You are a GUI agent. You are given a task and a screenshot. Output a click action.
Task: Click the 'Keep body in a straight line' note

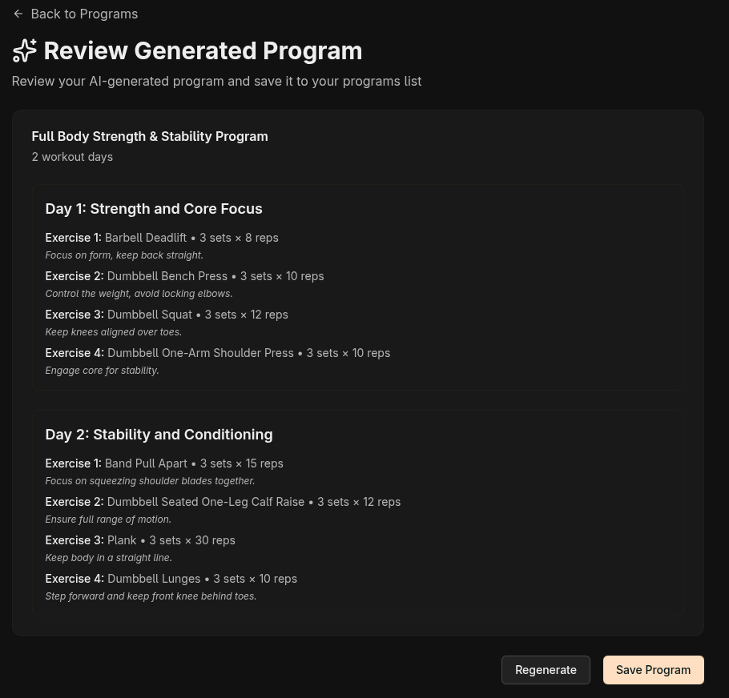(108, 557)
